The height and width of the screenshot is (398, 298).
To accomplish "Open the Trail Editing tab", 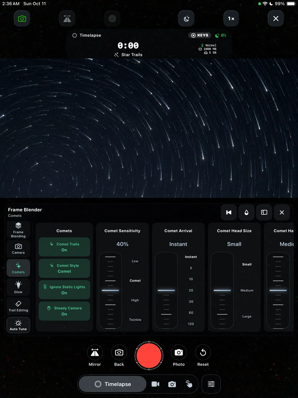I will point(18,306).
